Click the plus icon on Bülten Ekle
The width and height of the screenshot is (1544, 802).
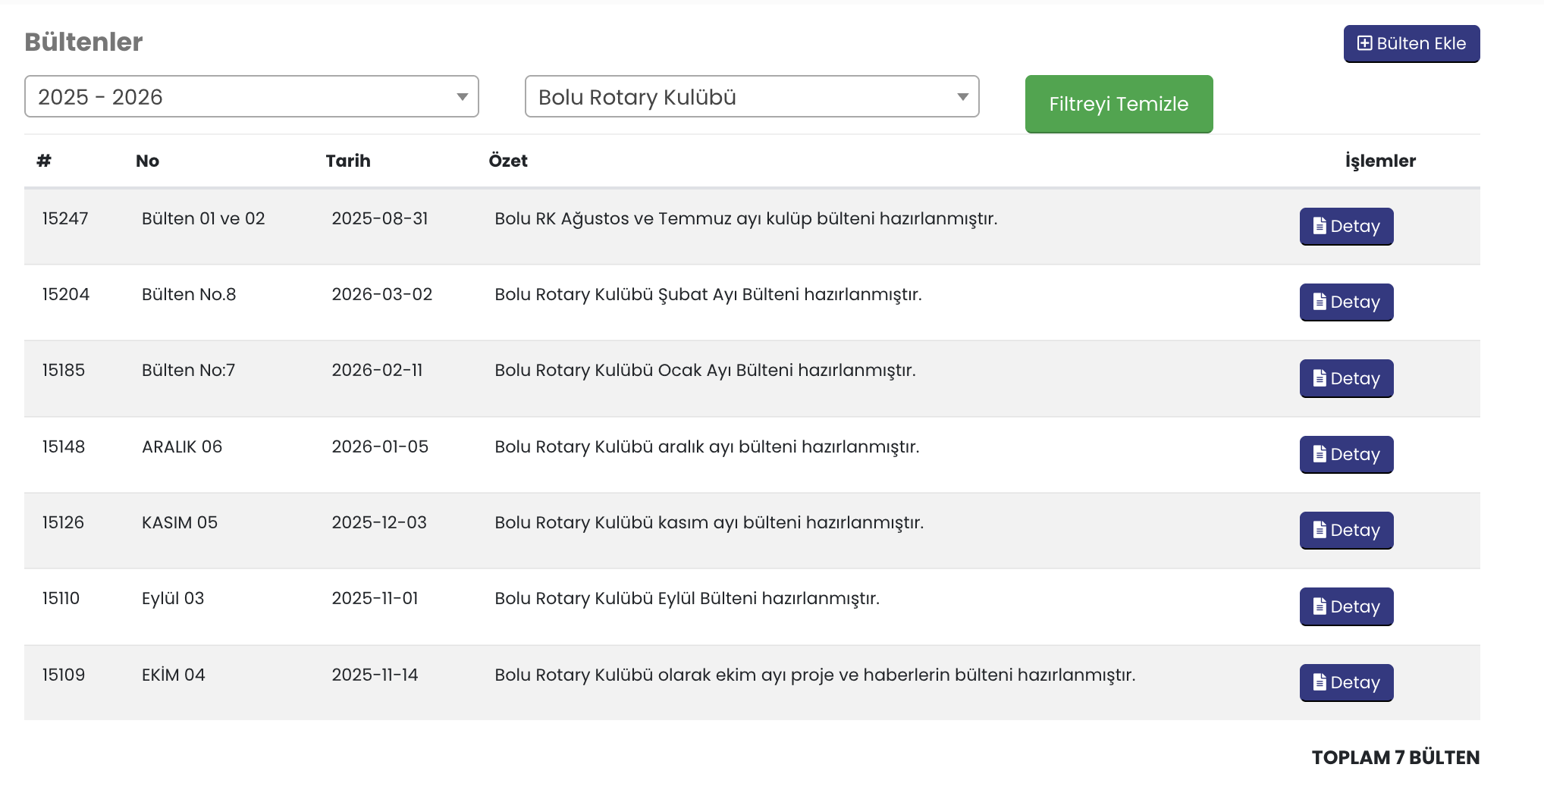click(x=1364, y=43)
